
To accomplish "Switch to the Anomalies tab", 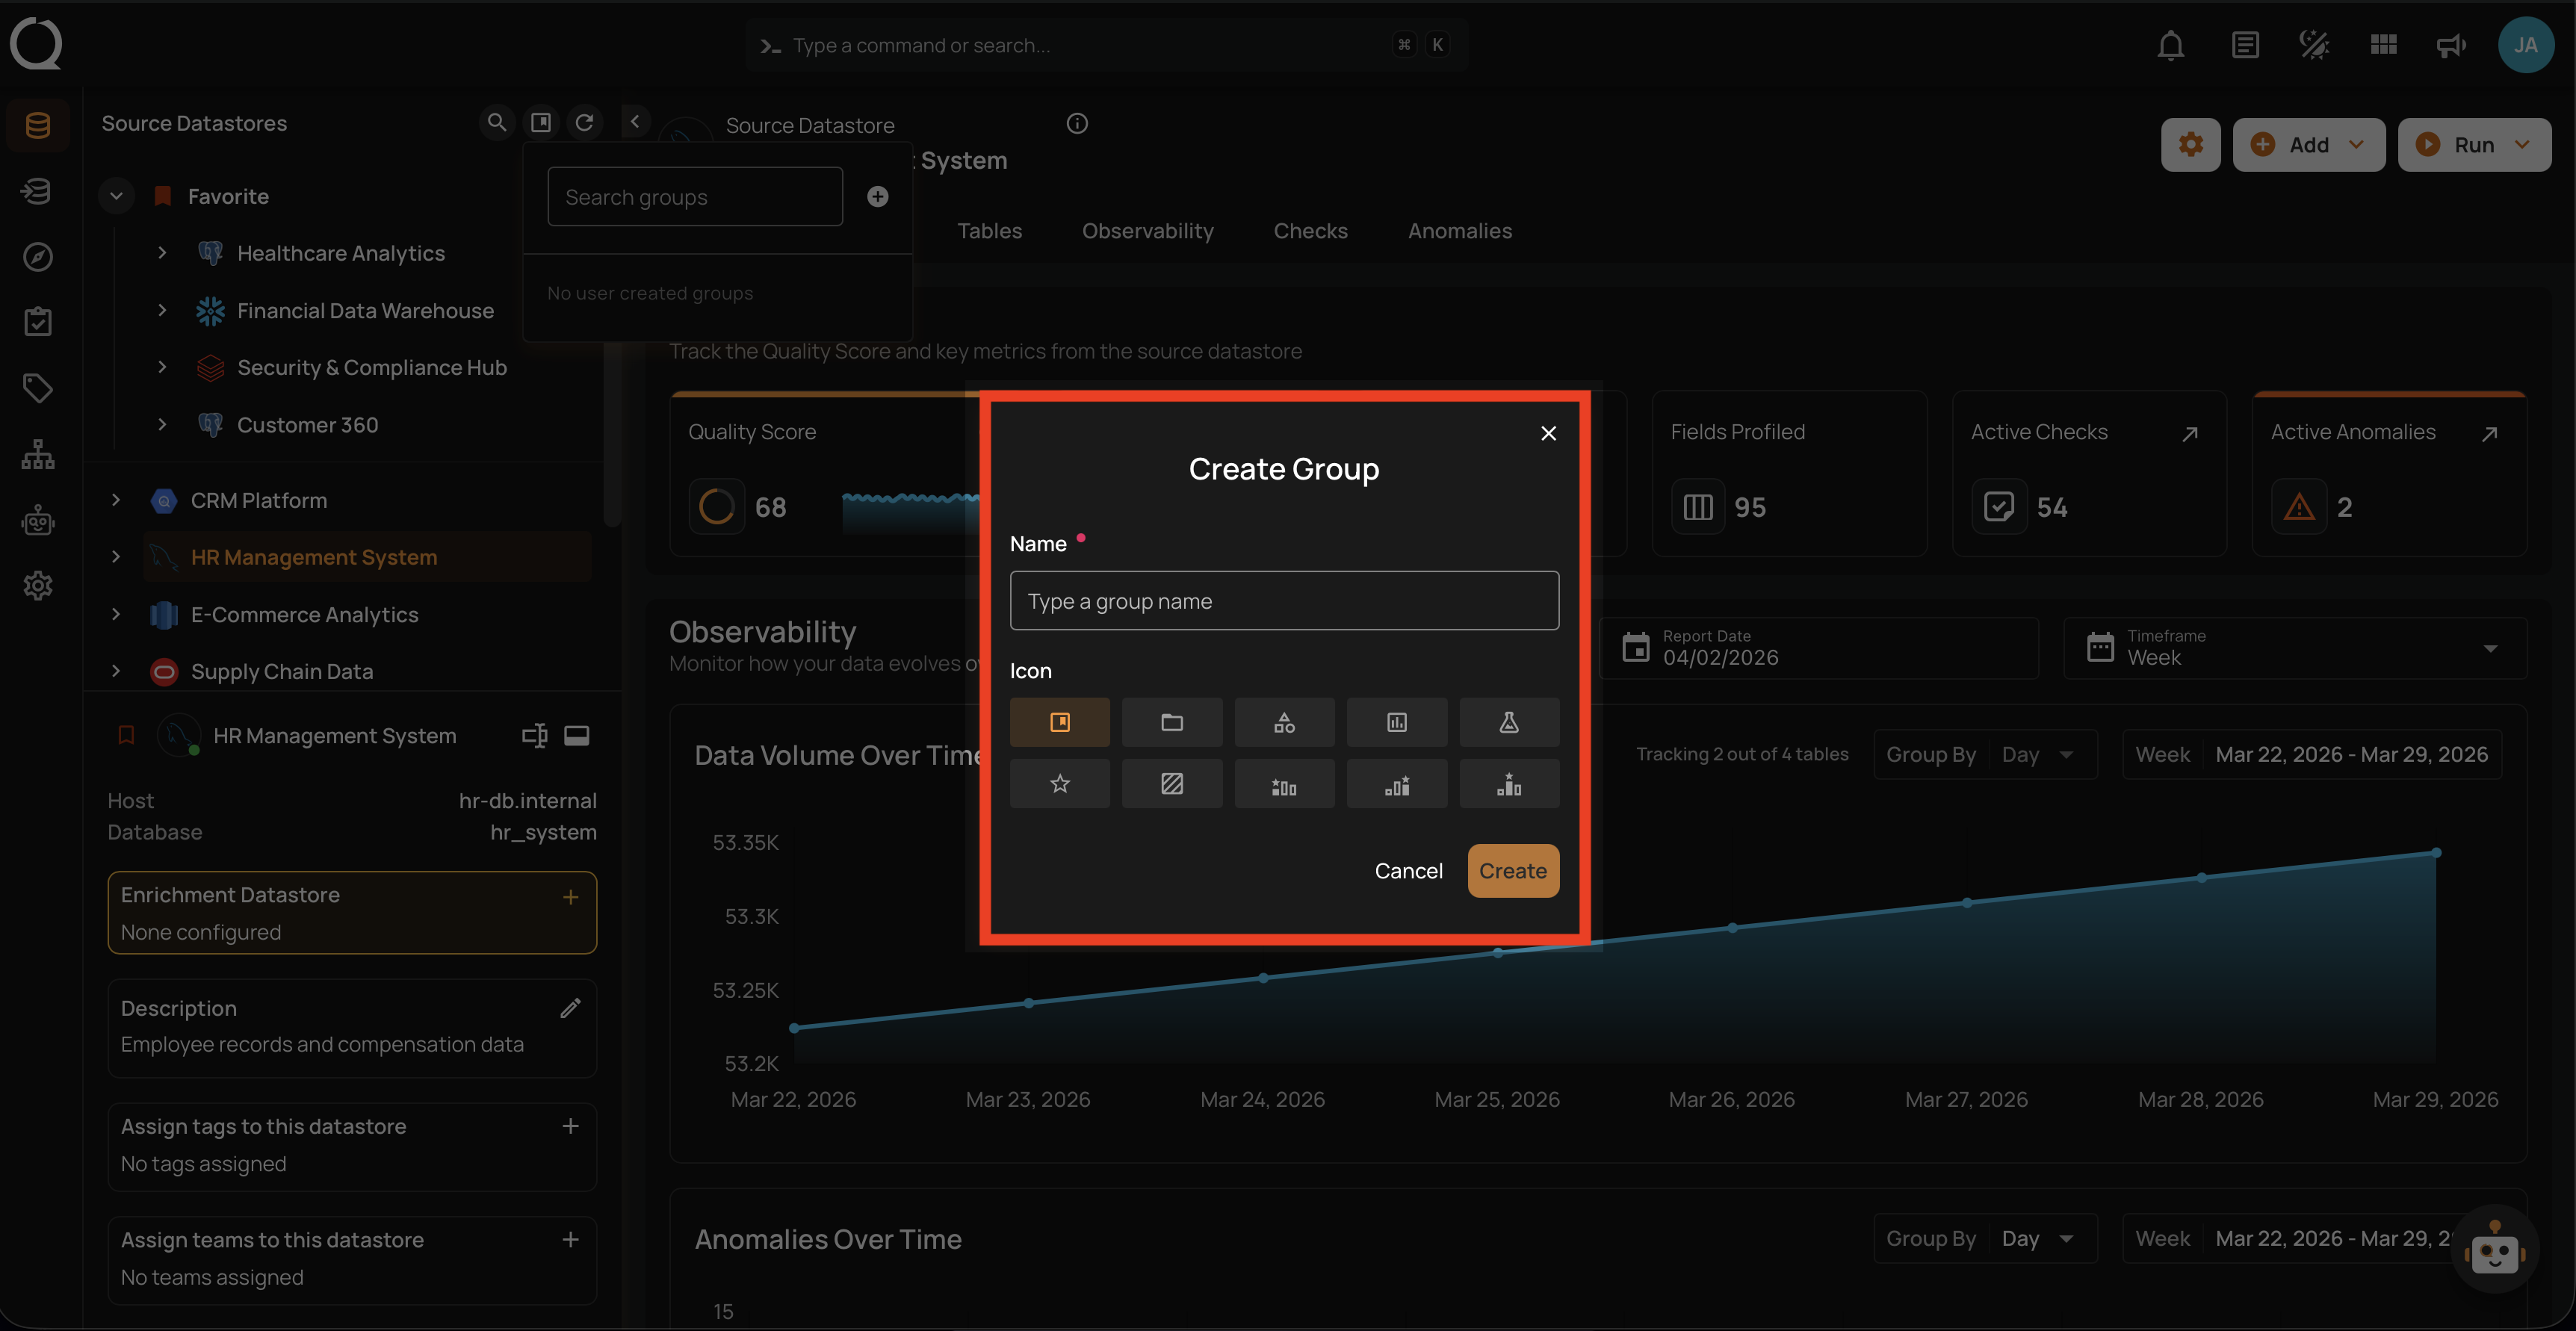I will tap(1459, 231).
